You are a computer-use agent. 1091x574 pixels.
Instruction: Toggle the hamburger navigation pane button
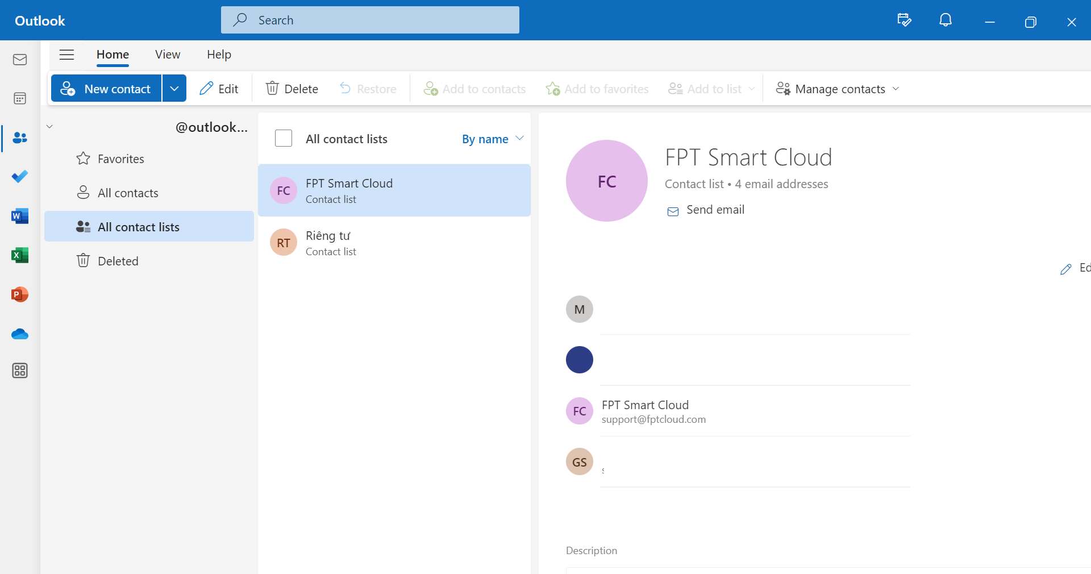pos(67,55)
